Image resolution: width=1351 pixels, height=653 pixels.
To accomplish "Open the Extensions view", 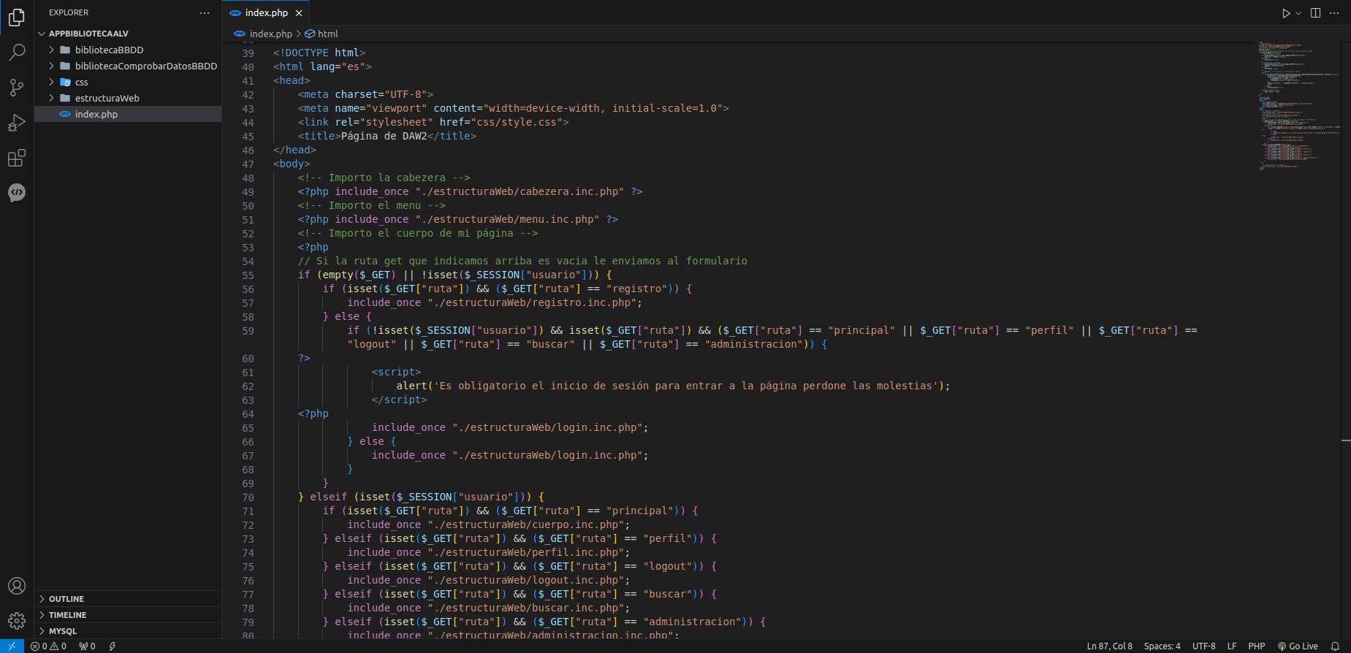I will pyautogui.click(x=16, y=158).
